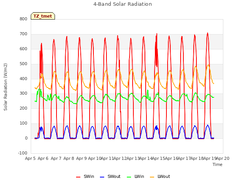
Task: Click the 200 y-axis tick label
Action: point(23,108)
